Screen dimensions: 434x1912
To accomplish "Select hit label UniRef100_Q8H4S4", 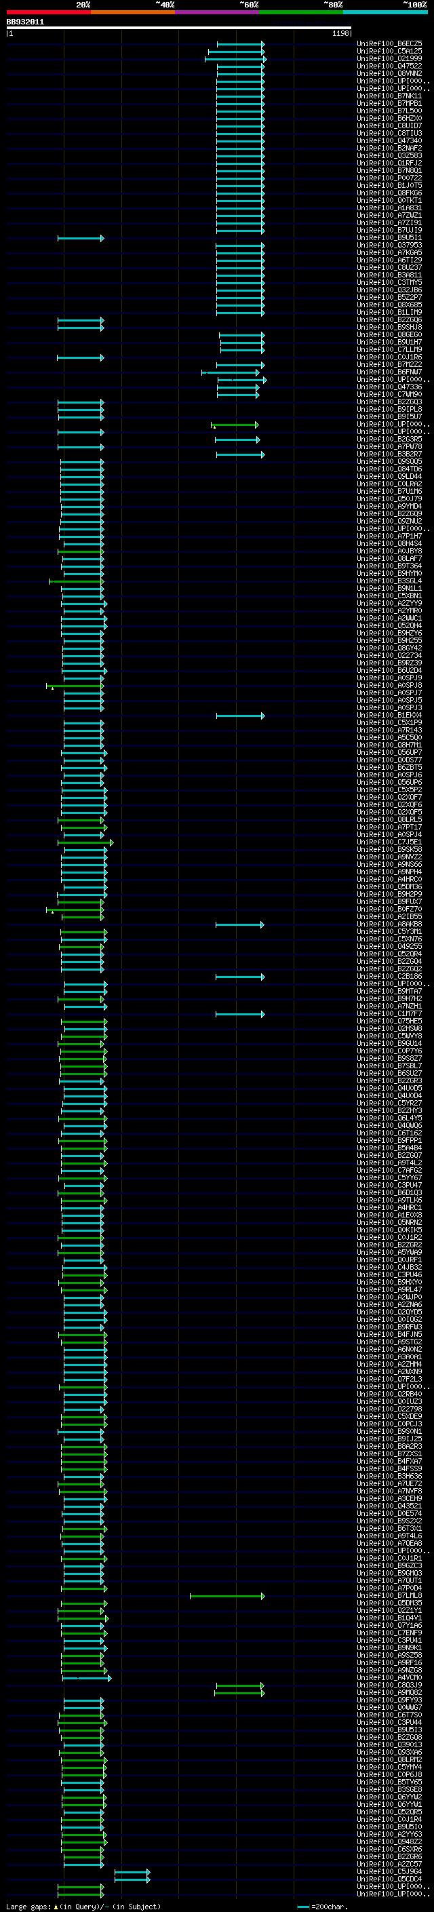I will point(389,543).
